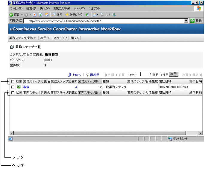This screenshot has height=169, width=205.
Task: Expand the 業務ステップ操作 dropdown menu
Action: [22, 38]
